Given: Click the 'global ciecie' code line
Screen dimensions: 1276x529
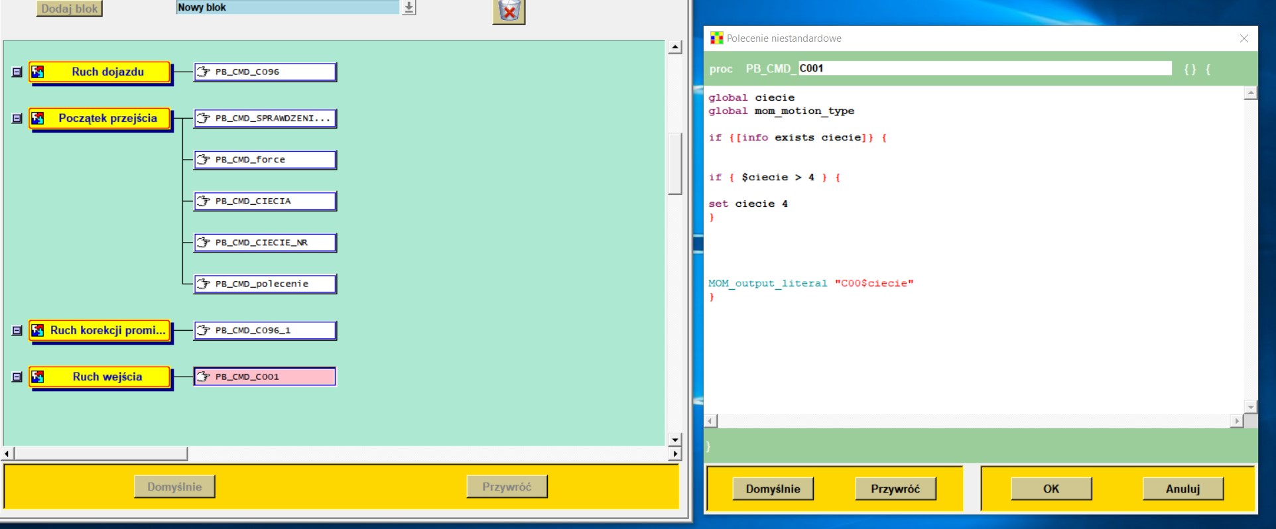Looking at the screenshot, I should tap(751, 97).
